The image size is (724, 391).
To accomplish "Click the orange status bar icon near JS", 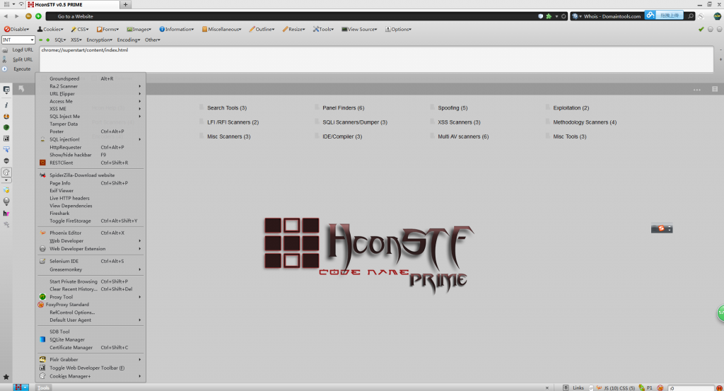I will point(599,387).
